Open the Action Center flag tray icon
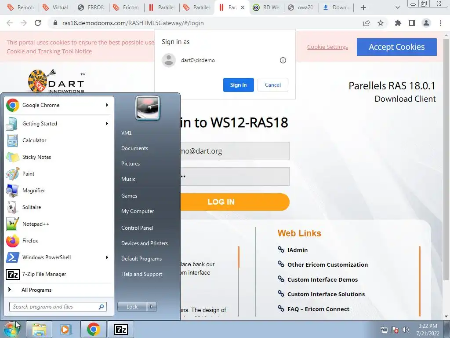Image resolution: width=450 pixels, height=338 pixels. 395,330
